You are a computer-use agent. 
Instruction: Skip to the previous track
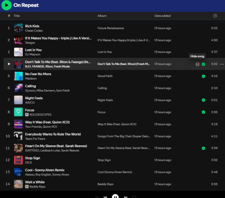tap(105, 197)
